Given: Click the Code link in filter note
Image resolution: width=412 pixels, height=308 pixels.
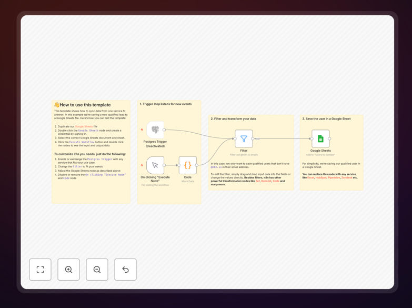Looking at the screenshot, I should (x=276, y=181).
